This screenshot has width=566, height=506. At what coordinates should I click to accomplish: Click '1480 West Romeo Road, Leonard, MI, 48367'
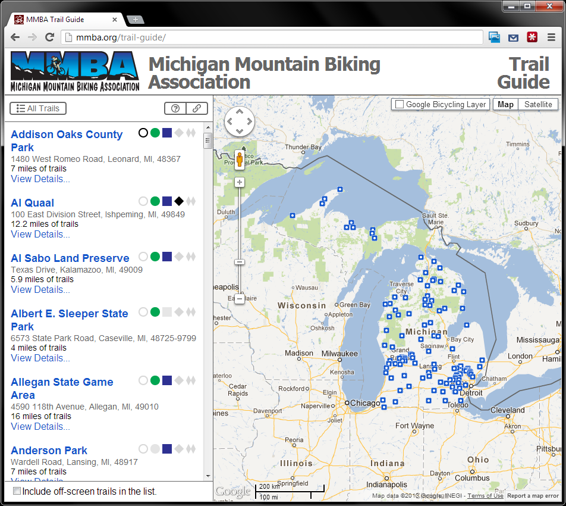[96, 159]
